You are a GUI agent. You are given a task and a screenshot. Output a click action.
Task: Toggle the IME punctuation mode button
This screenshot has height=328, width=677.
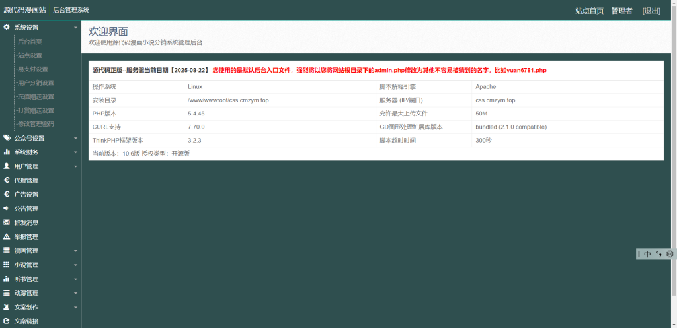[x=658, y=254]
